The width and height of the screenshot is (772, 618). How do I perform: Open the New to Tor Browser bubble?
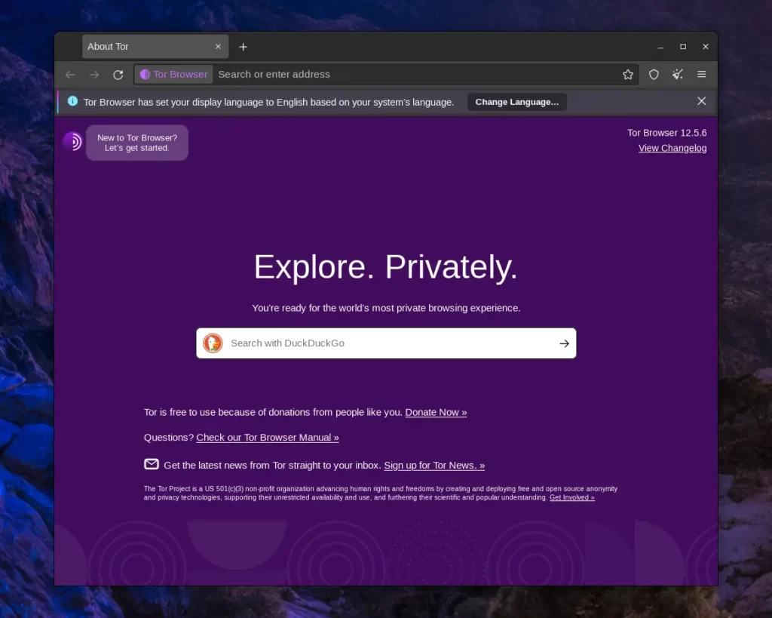137,143
